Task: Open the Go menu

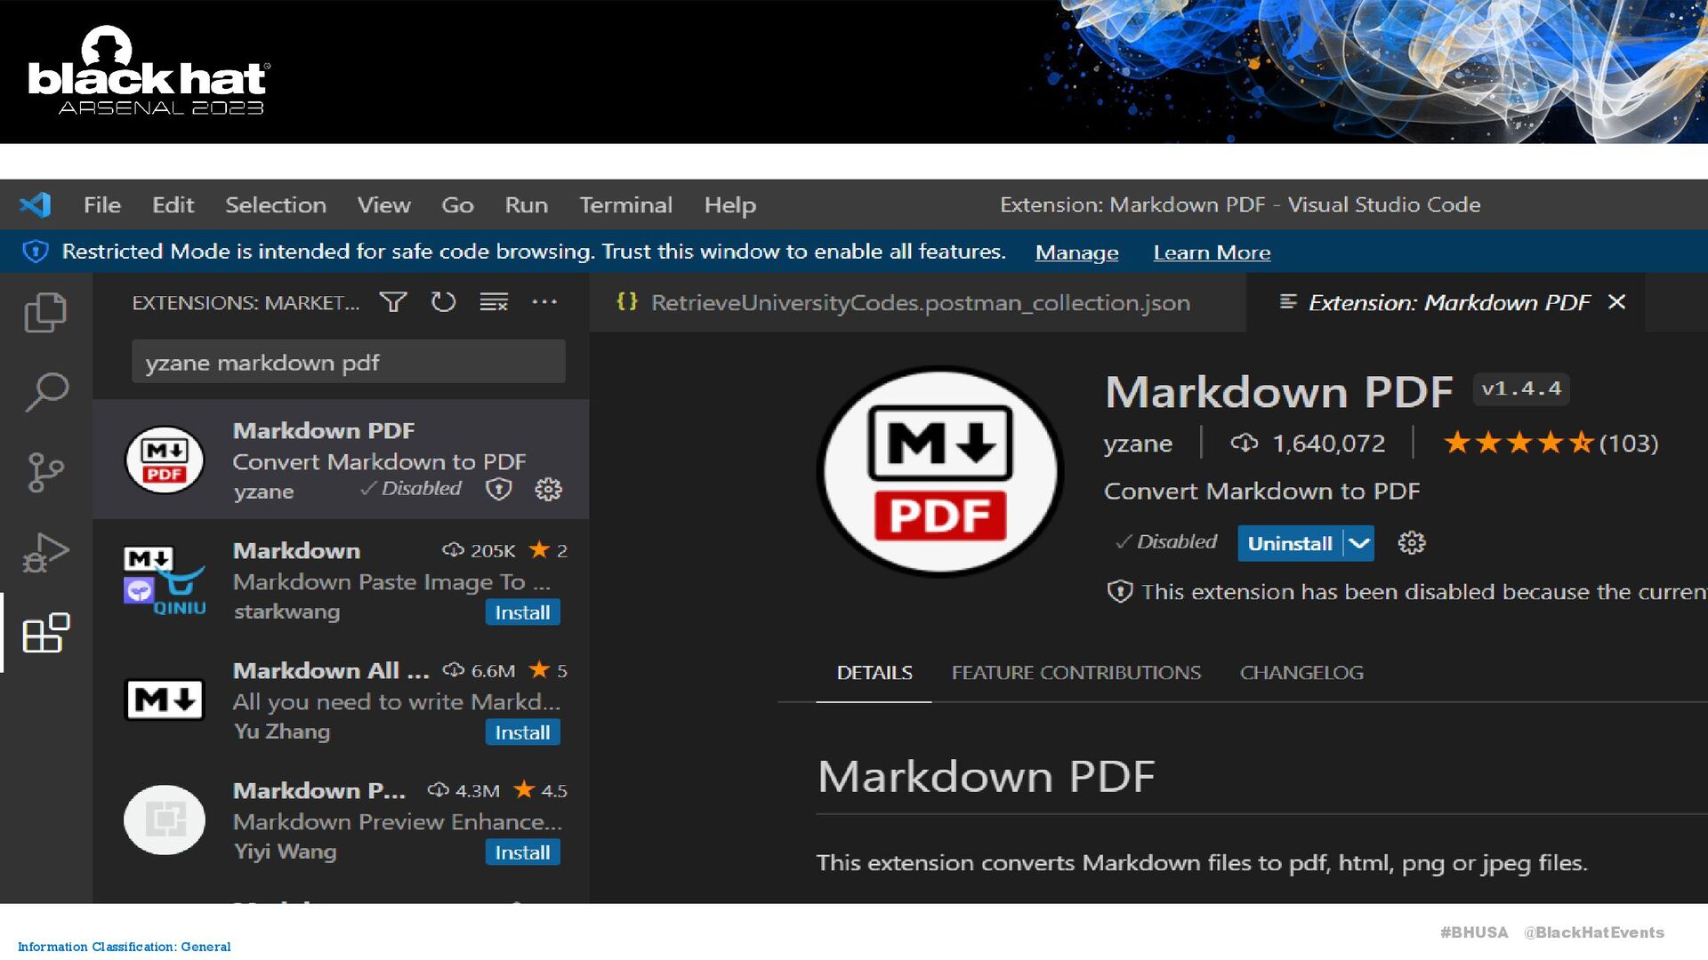Action: [x=457, y=204]
